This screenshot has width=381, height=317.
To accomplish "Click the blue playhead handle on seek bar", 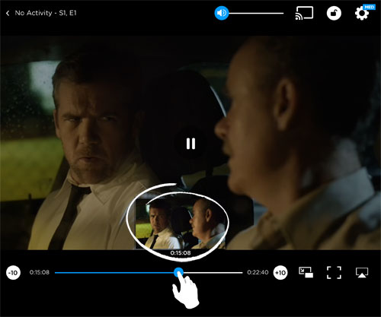I will (178, 273).
